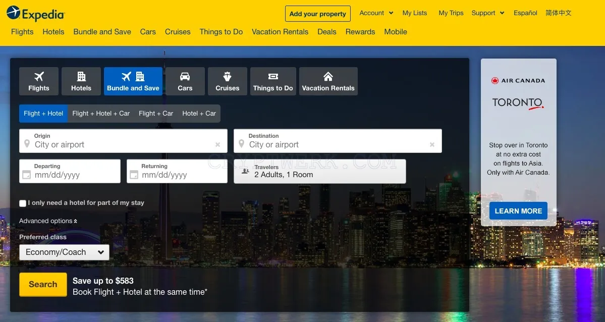The height and width of the screenshot is (322, 605).
Task: Click the Origin city or airport field
Action: coord(124,141)
